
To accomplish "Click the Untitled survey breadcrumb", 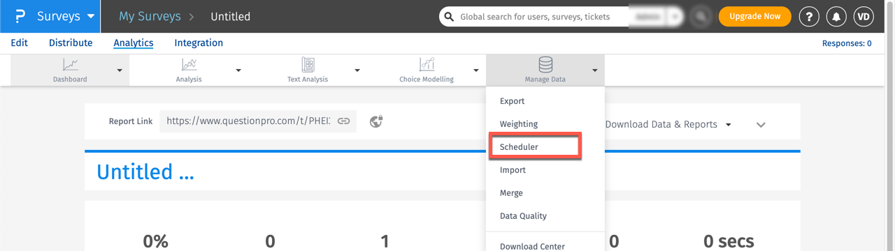I will 230,16.
